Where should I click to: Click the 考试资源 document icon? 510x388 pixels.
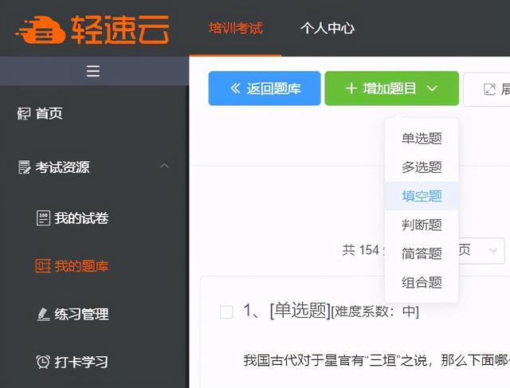tap(25, 167)
